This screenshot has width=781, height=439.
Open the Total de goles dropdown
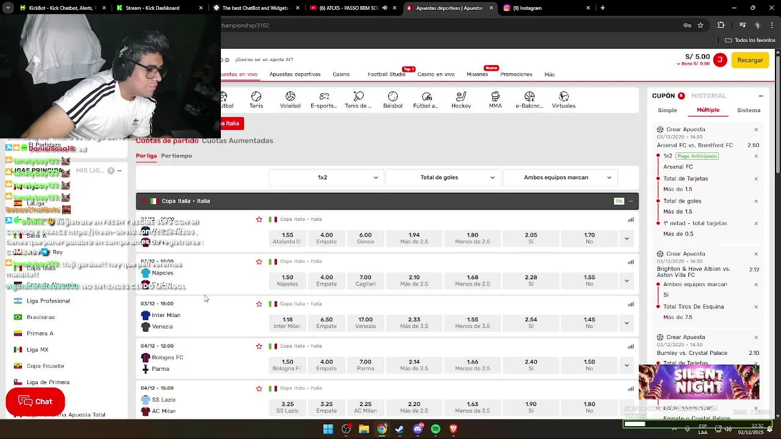pos(443,177)
